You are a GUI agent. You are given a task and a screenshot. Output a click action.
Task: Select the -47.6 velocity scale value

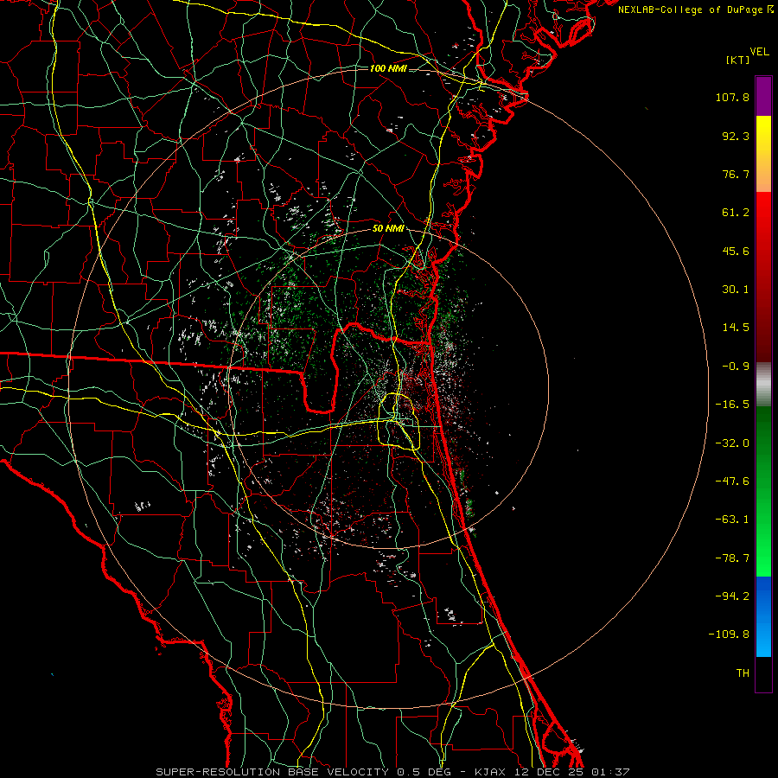(732, 481)
